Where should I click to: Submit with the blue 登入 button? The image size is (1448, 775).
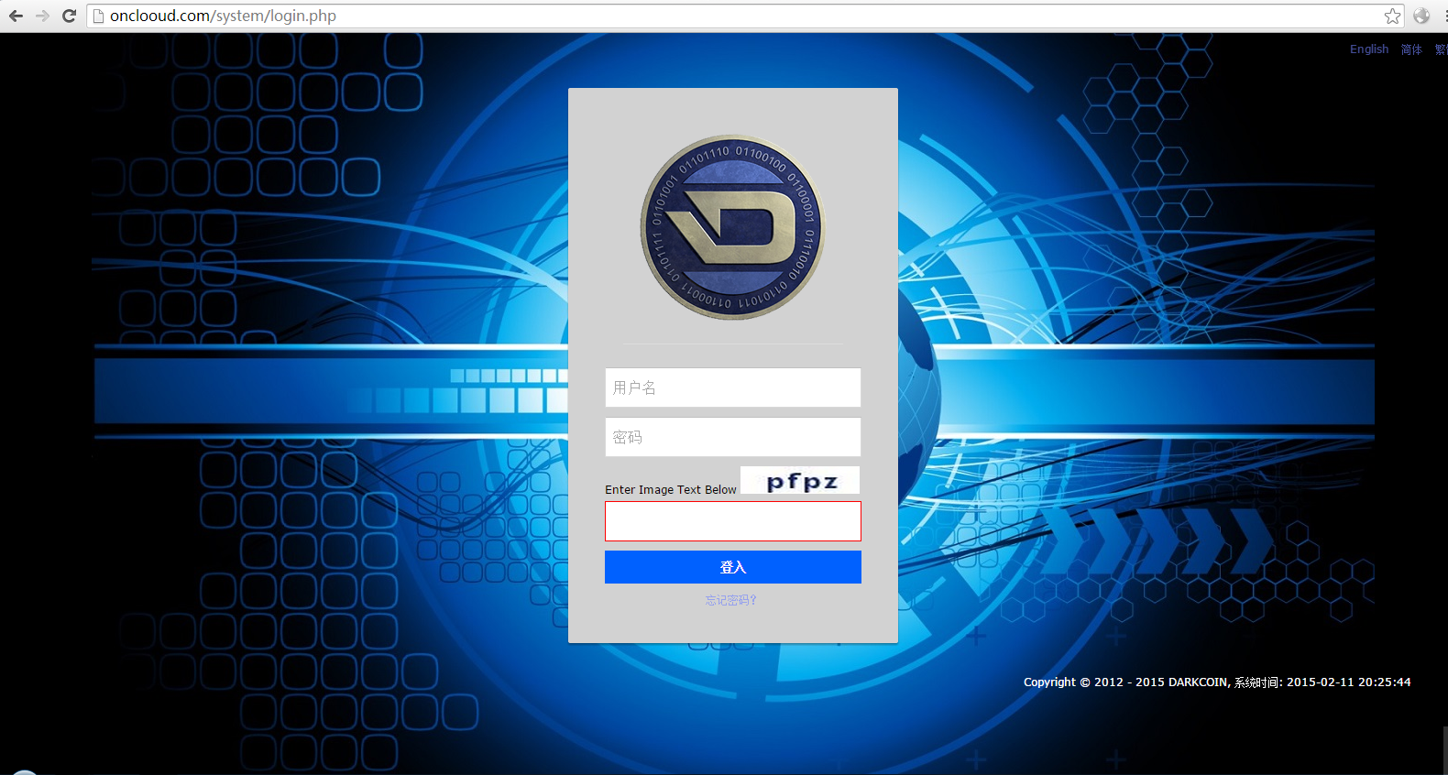pos(733,567)
